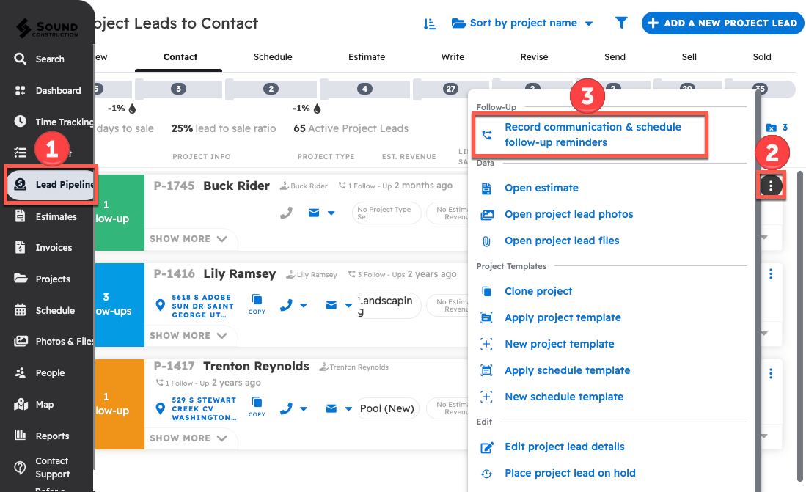
Task: Choose Clone project from menu
Action: 538,291
